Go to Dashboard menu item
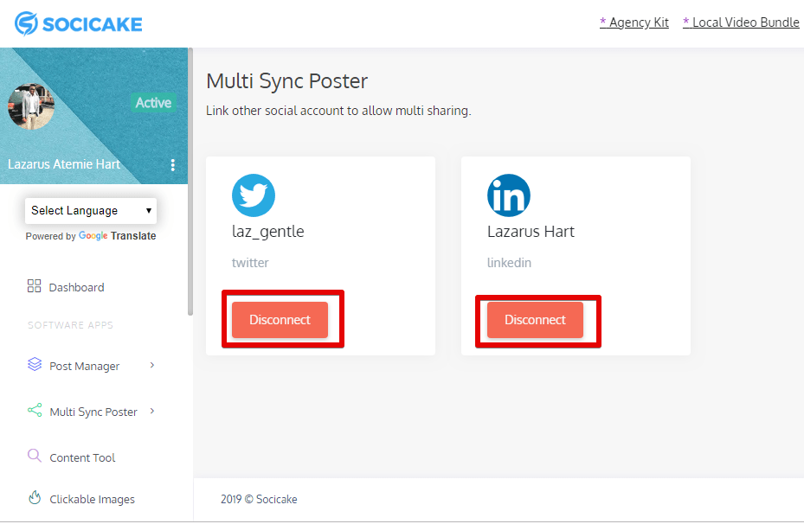804x524 pixels. (76, 287)
